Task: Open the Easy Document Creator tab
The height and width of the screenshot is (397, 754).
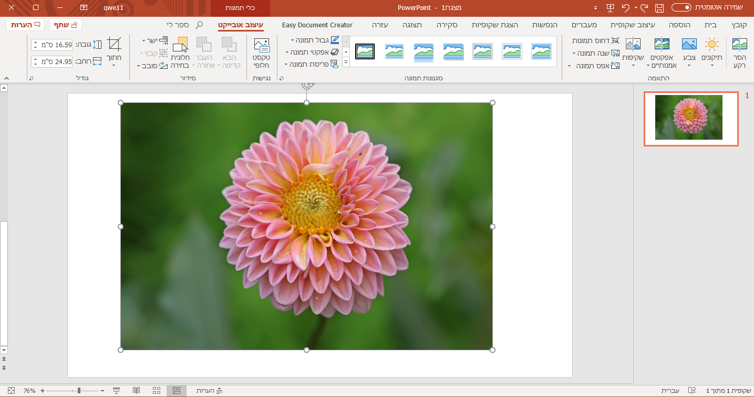Action: [x=317, y=25]
